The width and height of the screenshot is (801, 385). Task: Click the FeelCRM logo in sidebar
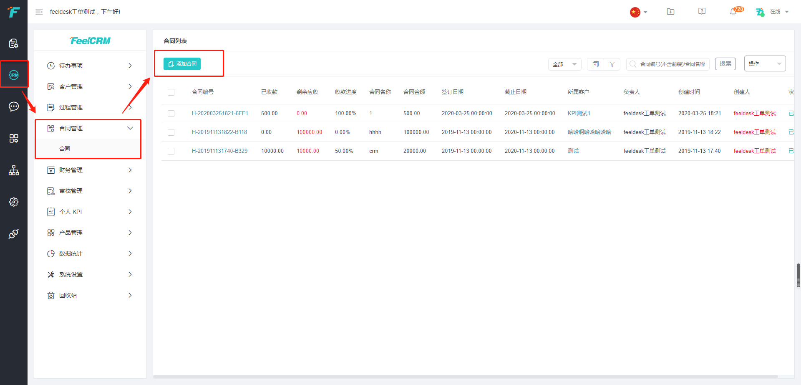[x=90, y=41]
